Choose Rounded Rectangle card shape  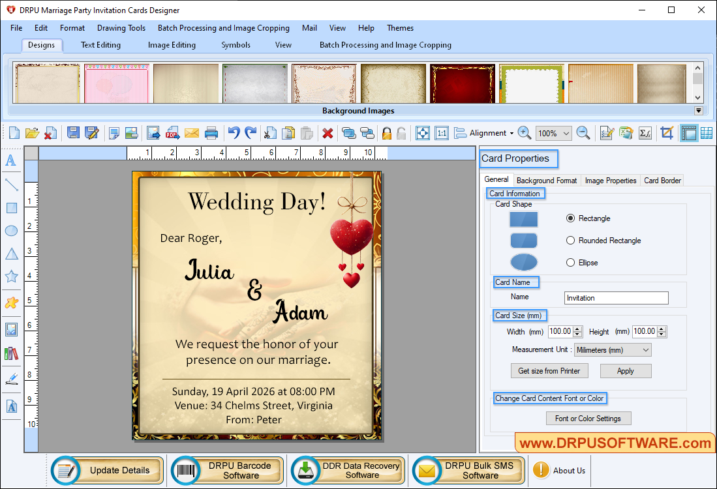(571, 240)
